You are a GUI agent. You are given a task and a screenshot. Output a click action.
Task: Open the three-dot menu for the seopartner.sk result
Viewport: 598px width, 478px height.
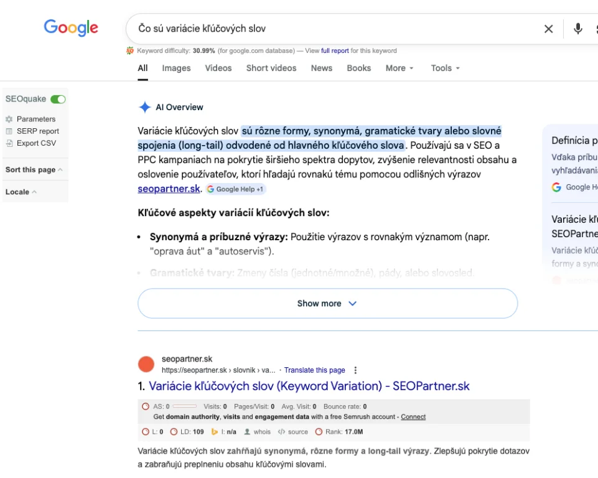[355, 370]
